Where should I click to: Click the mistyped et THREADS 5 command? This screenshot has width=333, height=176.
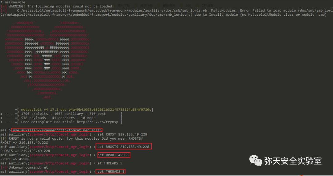(110, 163)
